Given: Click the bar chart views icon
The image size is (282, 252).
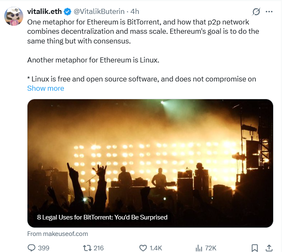Looking at the screenshot, I should (x=198, y=248).
